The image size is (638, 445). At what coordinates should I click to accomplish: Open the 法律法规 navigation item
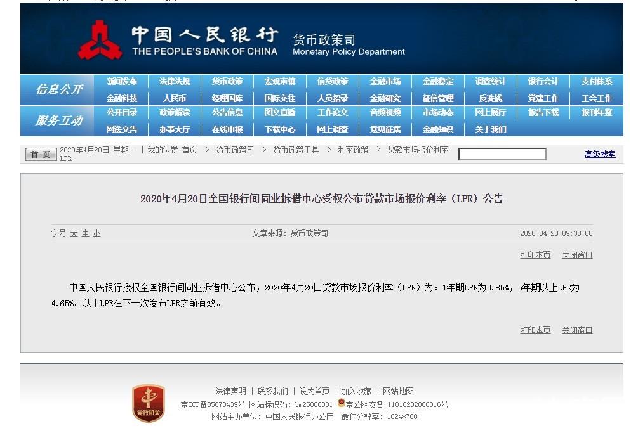point(175,81)
